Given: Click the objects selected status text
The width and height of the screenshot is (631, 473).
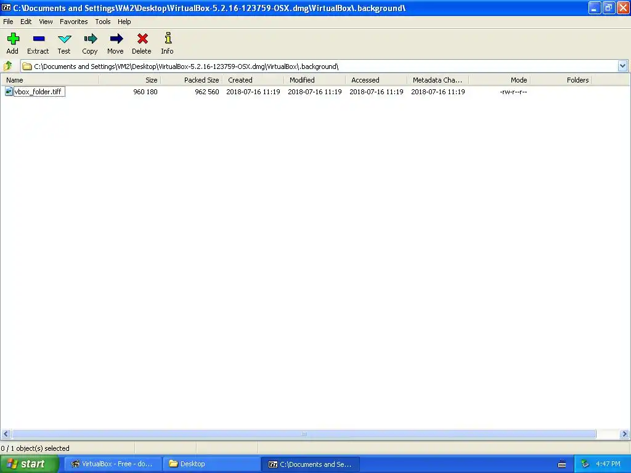Looking at the screenshot, I should point(35,448).
